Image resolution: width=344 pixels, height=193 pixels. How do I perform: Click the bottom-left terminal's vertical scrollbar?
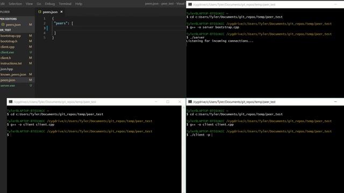pyautogui.click(x=184, y=149)
